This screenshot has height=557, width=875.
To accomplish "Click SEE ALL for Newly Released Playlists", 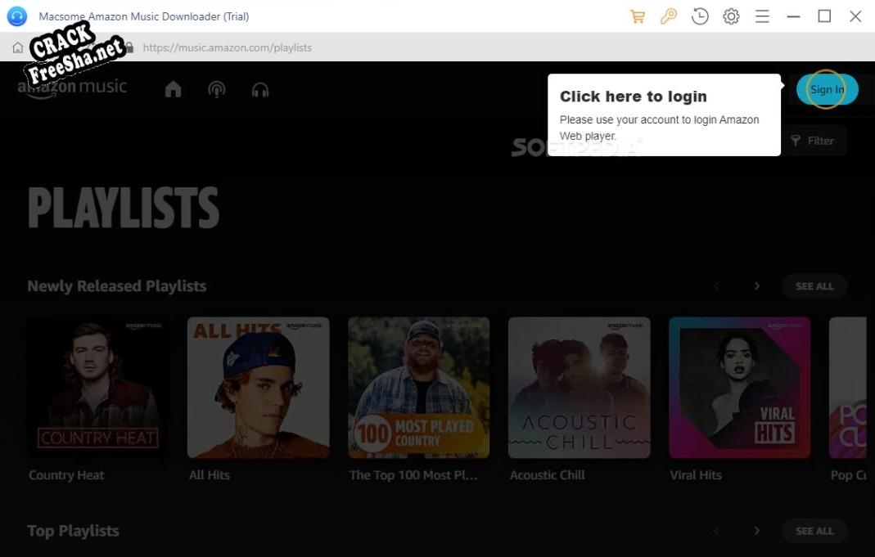I will (814, 286).
